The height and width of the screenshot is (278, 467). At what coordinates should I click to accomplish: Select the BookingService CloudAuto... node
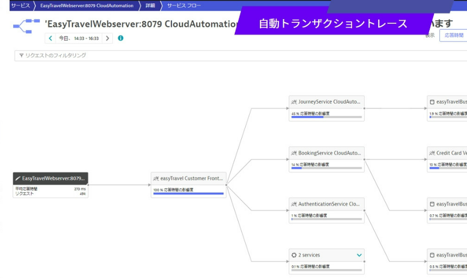point(326,159)
